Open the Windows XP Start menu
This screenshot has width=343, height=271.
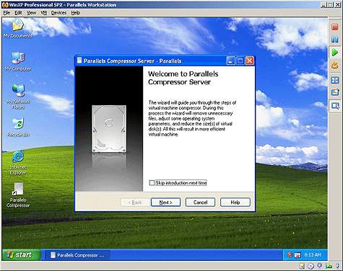[20, 255]
